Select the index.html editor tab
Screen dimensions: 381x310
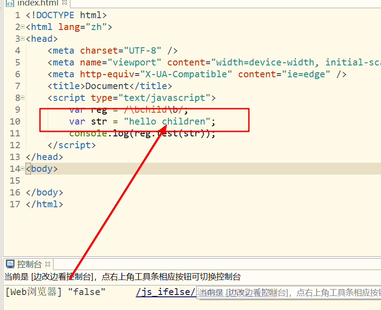pyautogui.click(x=37, y=3)
